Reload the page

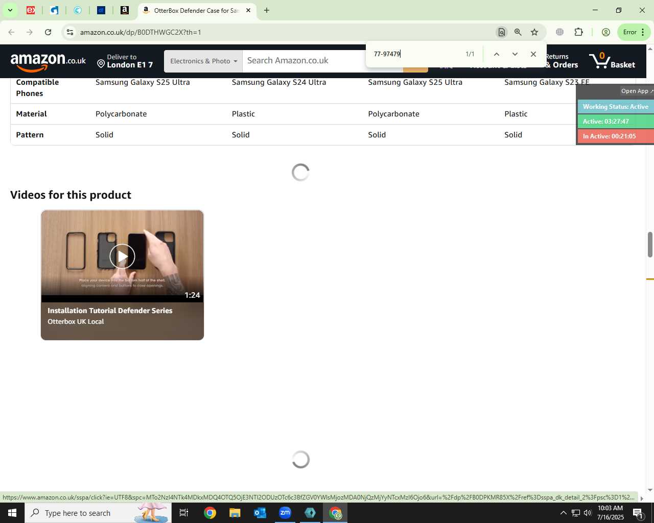click(x=48, y=32)
